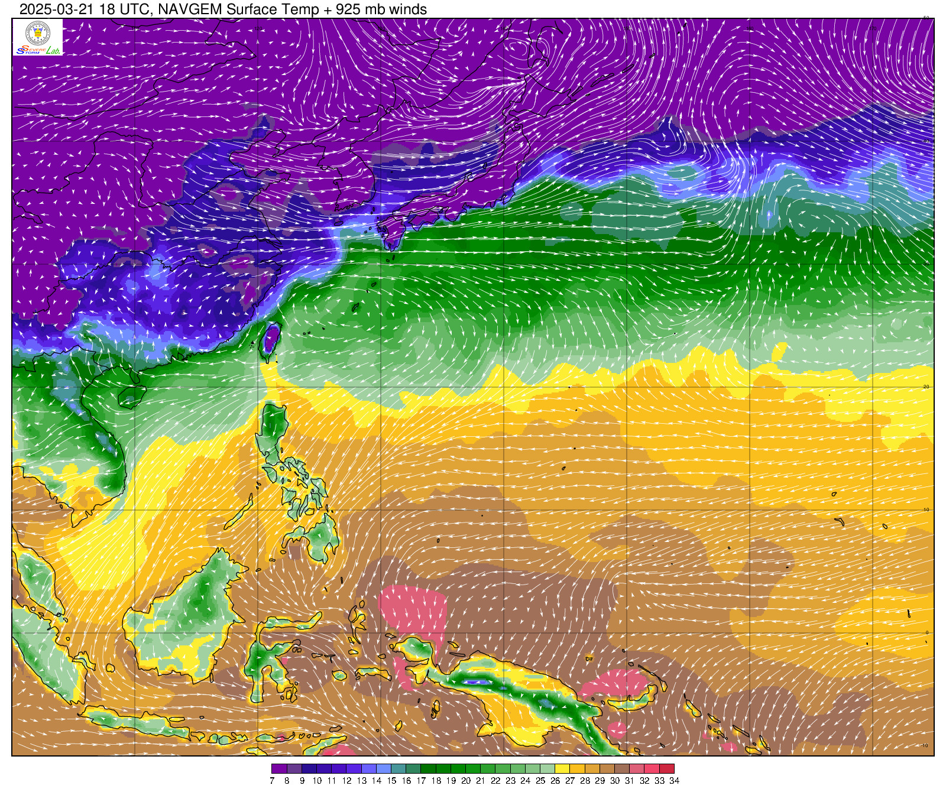This screenshot has width=946, height=792.
Task: Click the dark green legend swatch between 17 and 18
Action: click(x=428, y=769)
